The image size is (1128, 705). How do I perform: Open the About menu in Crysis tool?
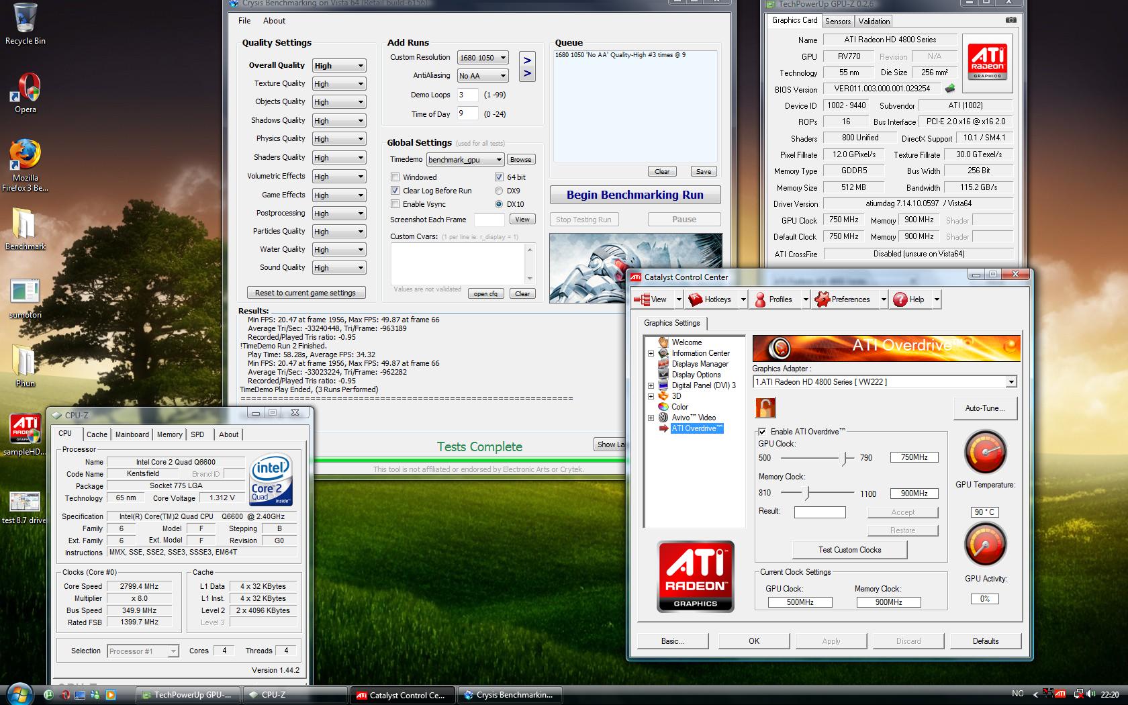[x=274, y=21]
